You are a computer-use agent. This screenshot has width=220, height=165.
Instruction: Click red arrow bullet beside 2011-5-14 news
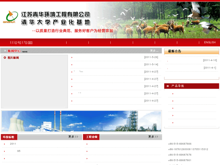pyautogui.click(x=72, y=65)
